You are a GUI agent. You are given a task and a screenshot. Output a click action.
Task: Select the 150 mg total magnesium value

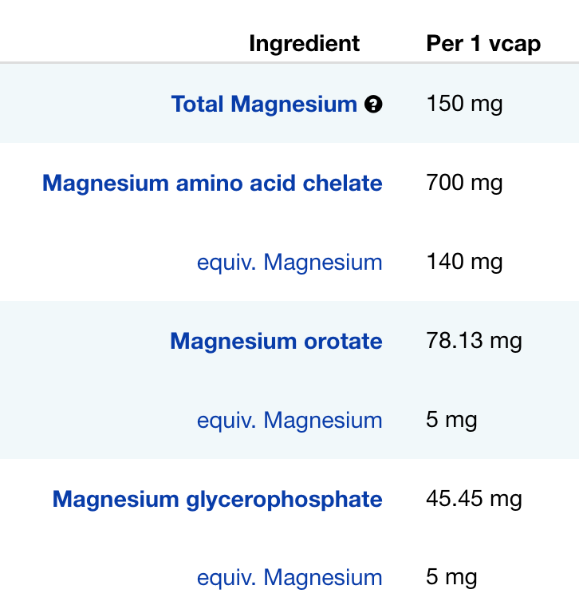pyautogui.click(x=464, y=105)
